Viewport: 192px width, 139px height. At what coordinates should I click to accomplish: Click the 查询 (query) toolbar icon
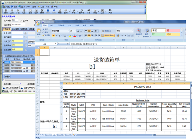point(66,12)
